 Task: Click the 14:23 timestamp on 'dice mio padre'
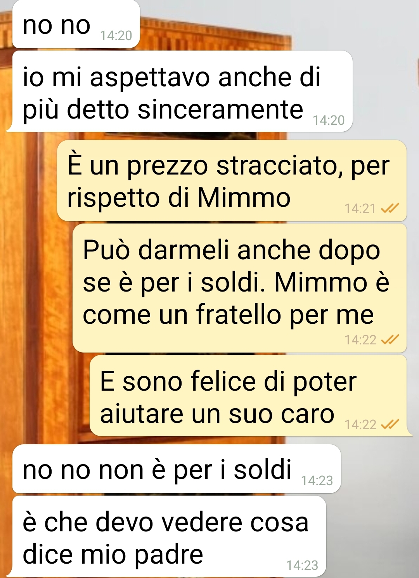click(x=302, y=565)
